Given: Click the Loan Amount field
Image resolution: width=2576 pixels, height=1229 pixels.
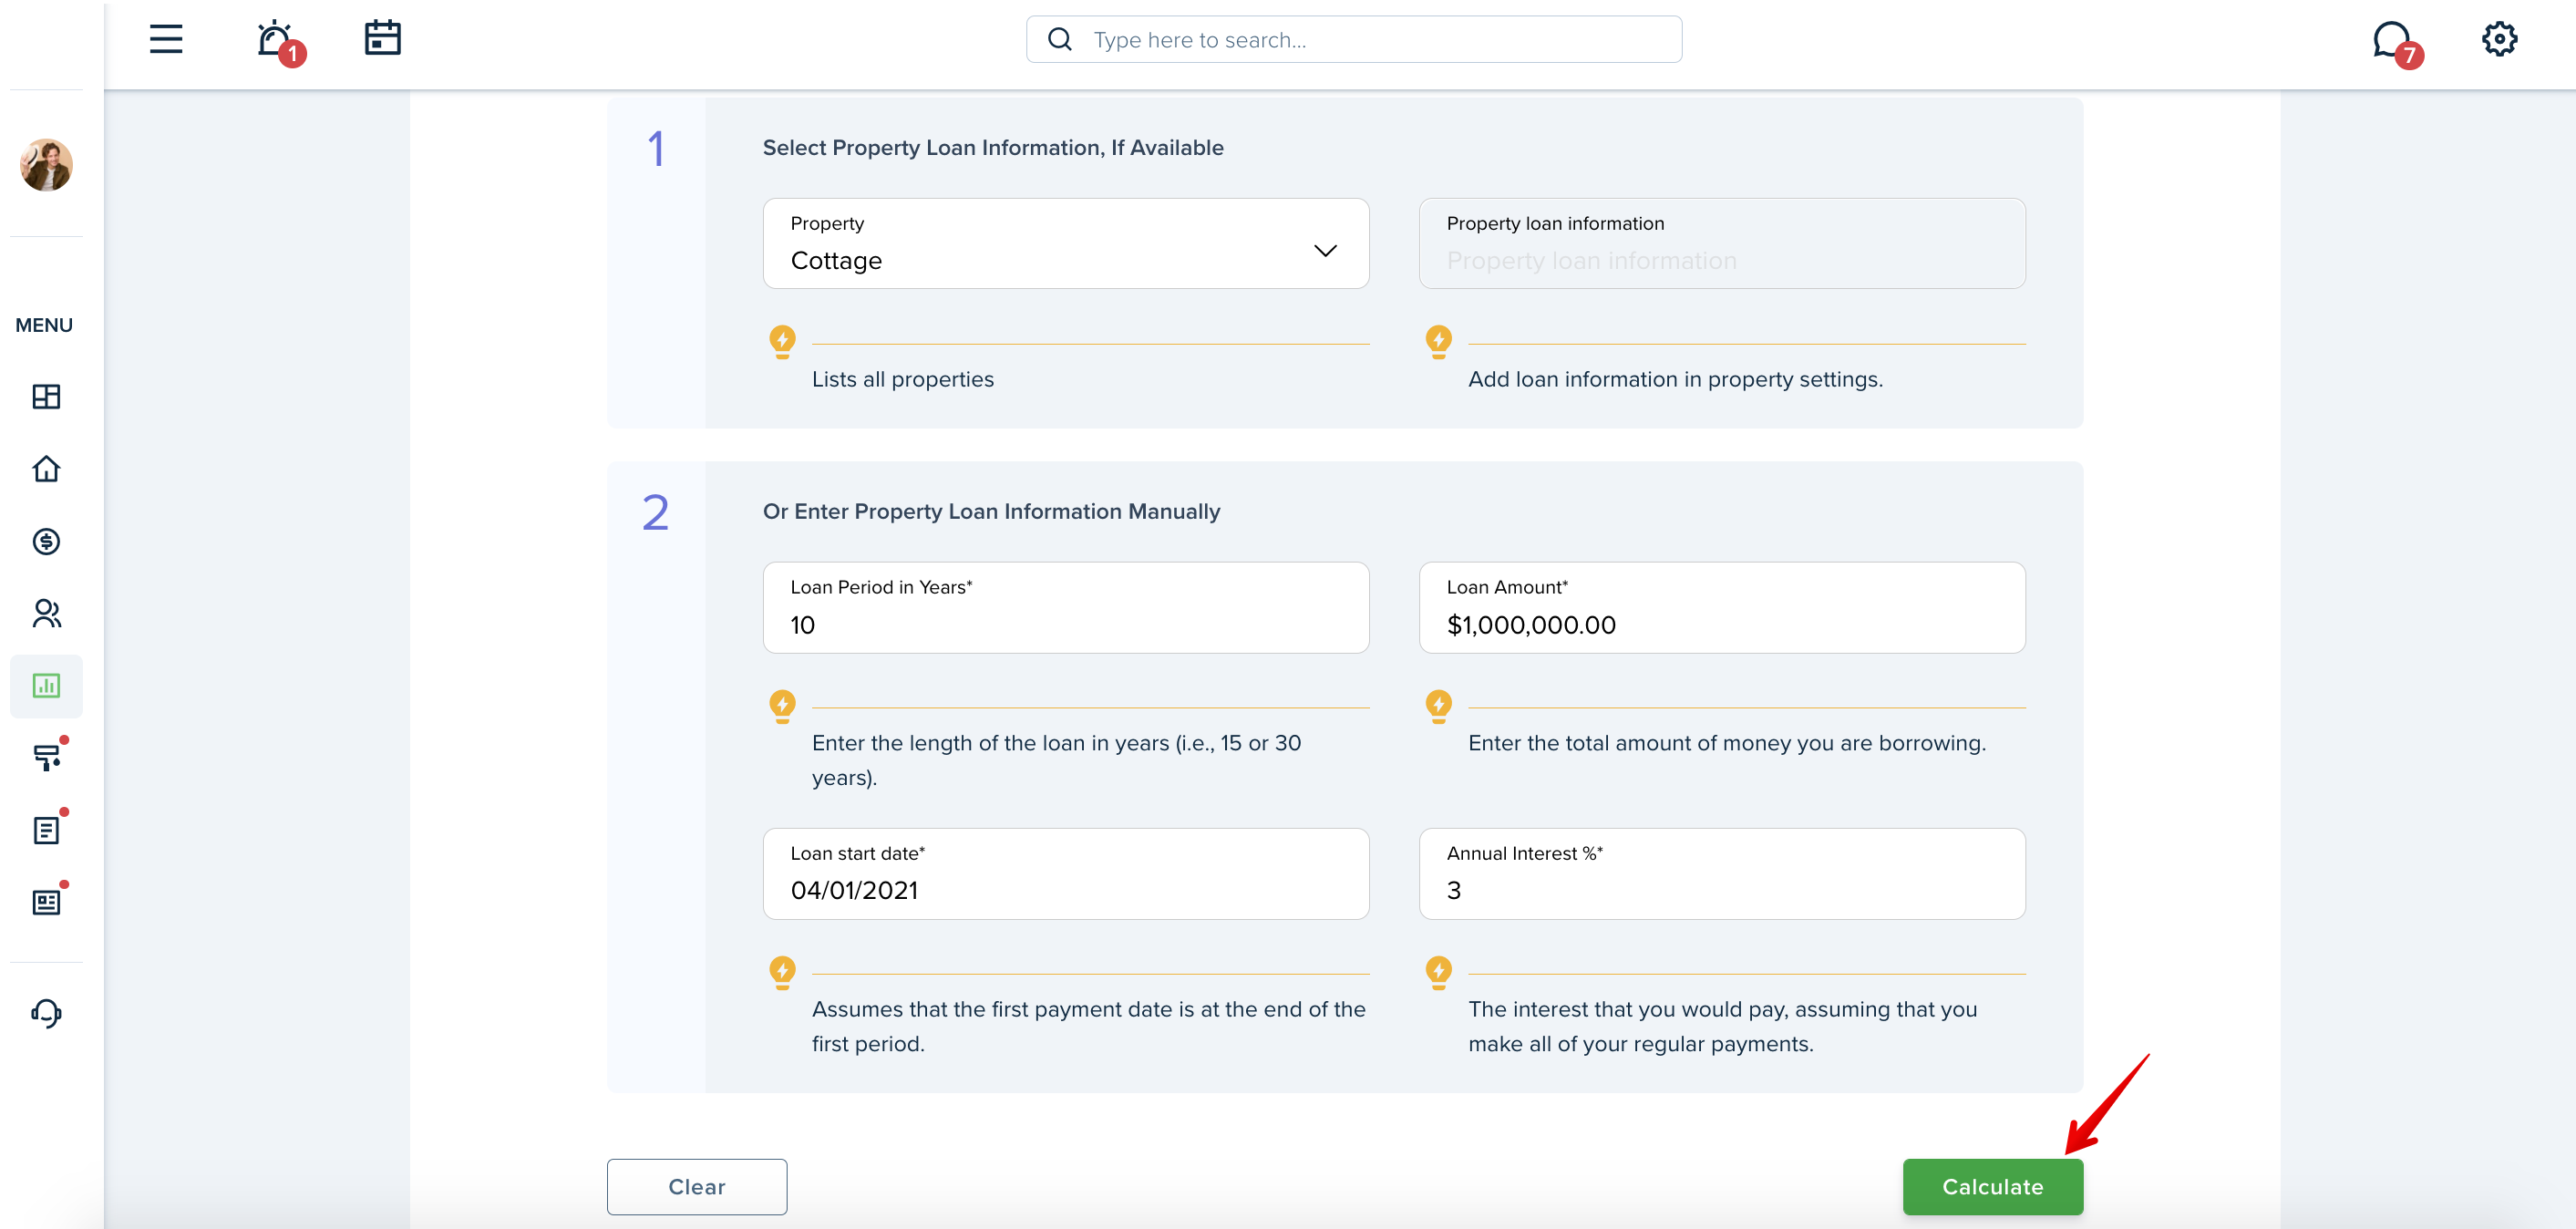Looking at the screenshot, I should pos(1722,608).
